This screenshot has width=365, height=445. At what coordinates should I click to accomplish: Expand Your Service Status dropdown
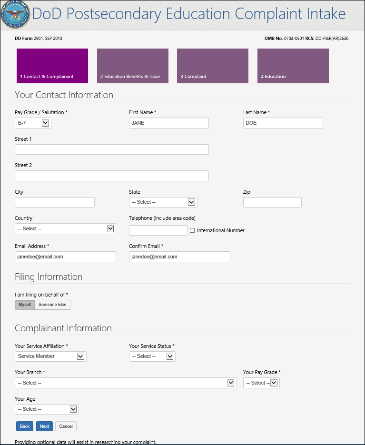152,356
